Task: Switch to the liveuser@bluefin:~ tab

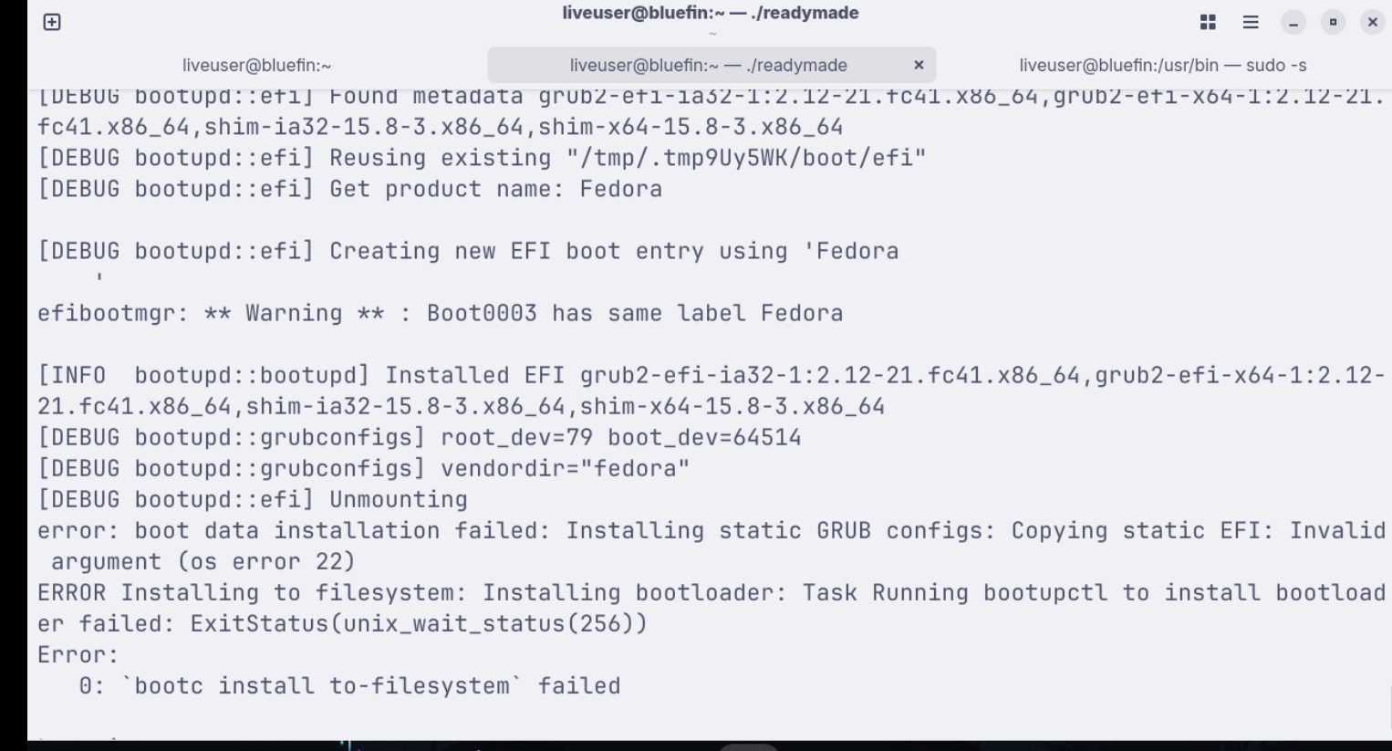Action: click(x=256, y=66)
